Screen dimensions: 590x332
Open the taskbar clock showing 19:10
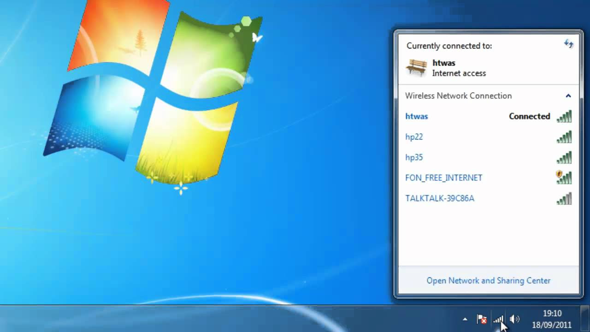pyautogui.click(x=552, y=319)
